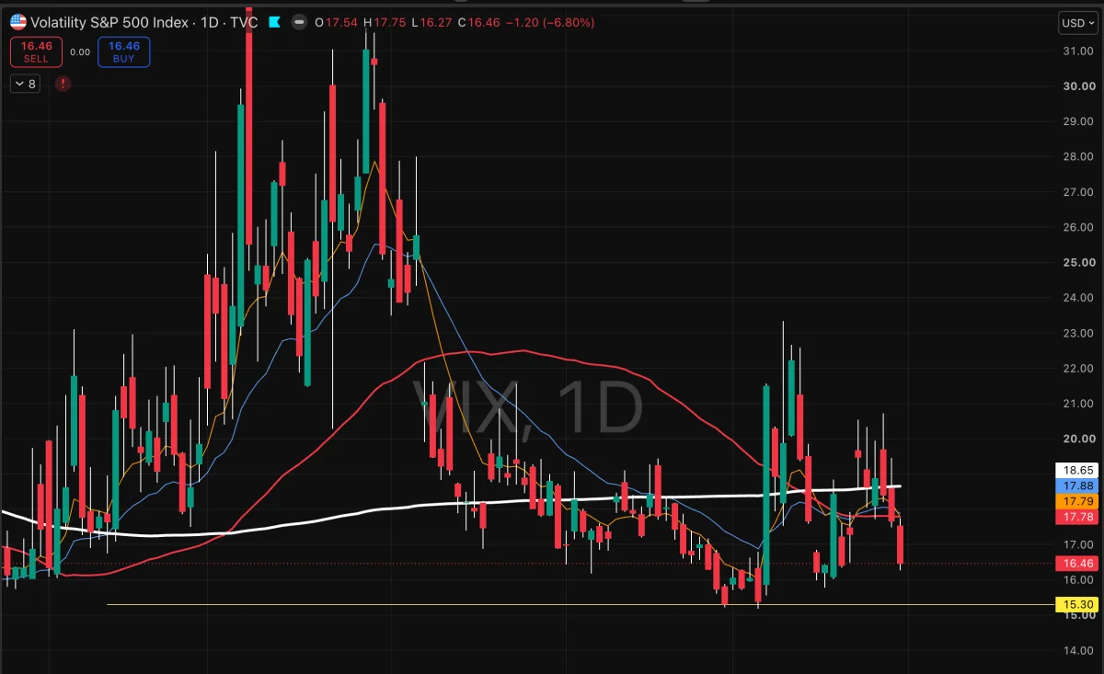
Task: Click the close value C16.46
Action: coord(480,22)
